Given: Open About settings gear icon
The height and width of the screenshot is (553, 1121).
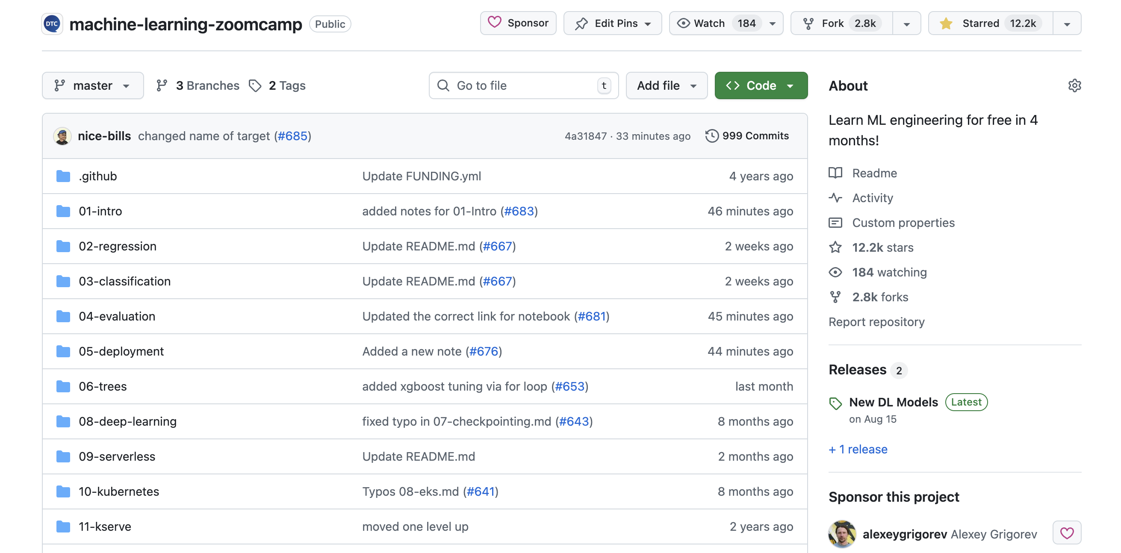Looking at the screenshot, I should tap(1074, 85).
